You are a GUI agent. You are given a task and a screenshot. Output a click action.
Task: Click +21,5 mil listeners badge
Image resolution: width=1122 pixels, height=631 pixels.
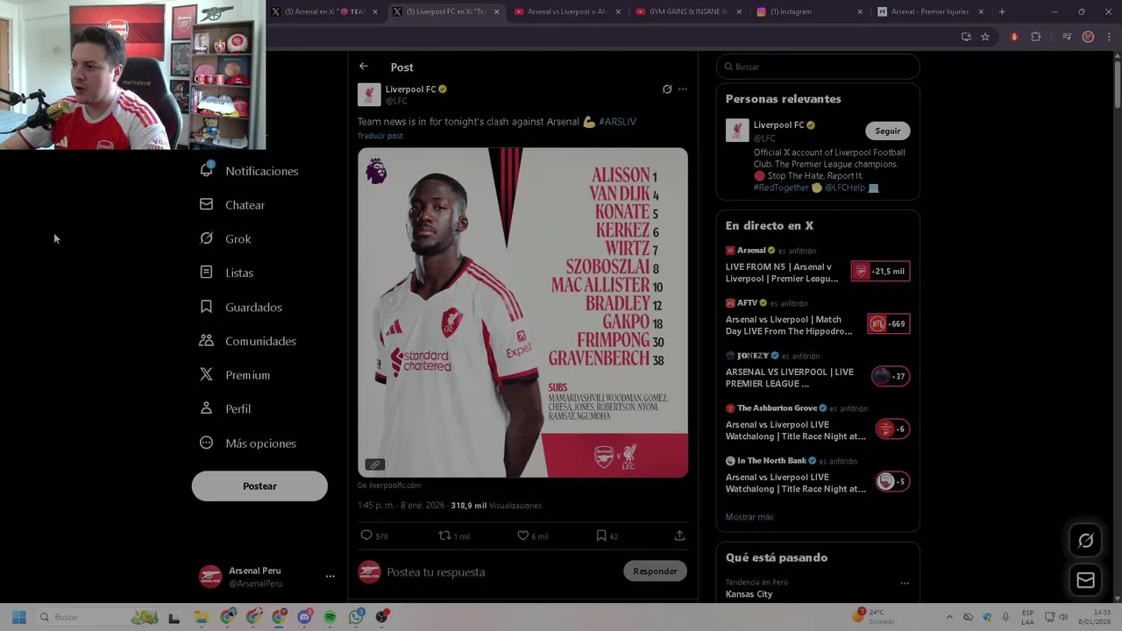[x=880, y=272]
